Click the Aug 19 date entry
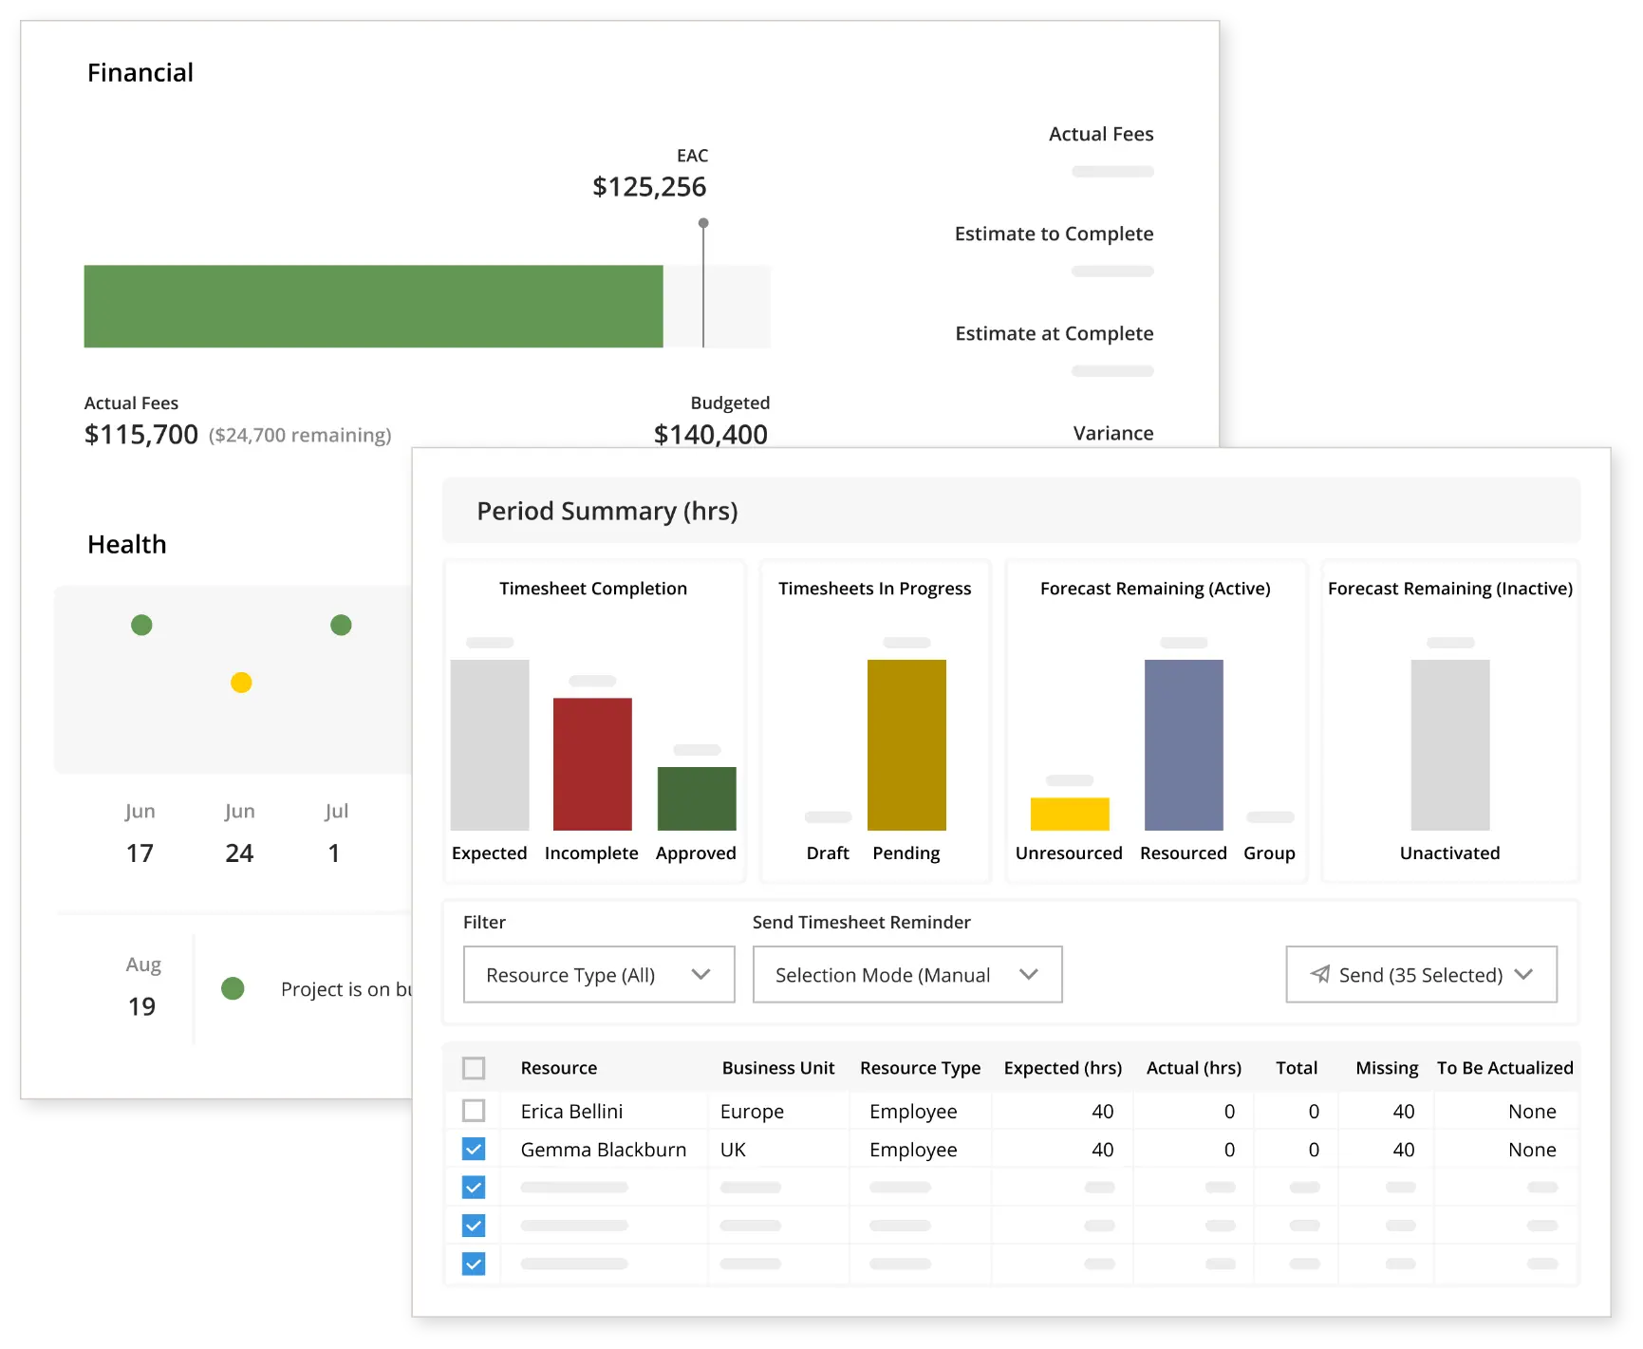 click(x=142, y=985)
